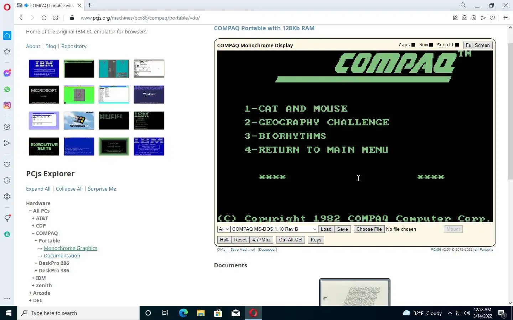Screen dimensions: 513x320
Task: Open the Debugger link below machine
Action: (x=267, y=250)
